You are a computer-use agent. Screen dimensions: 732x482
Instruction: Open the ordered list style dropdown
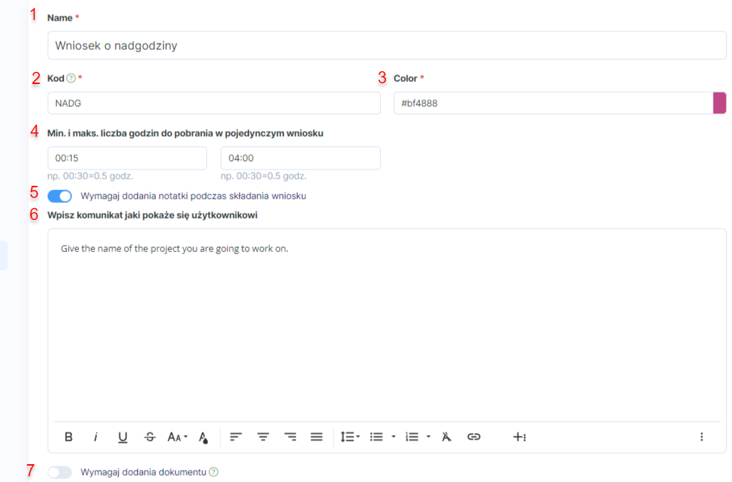[x=429, y=436]
